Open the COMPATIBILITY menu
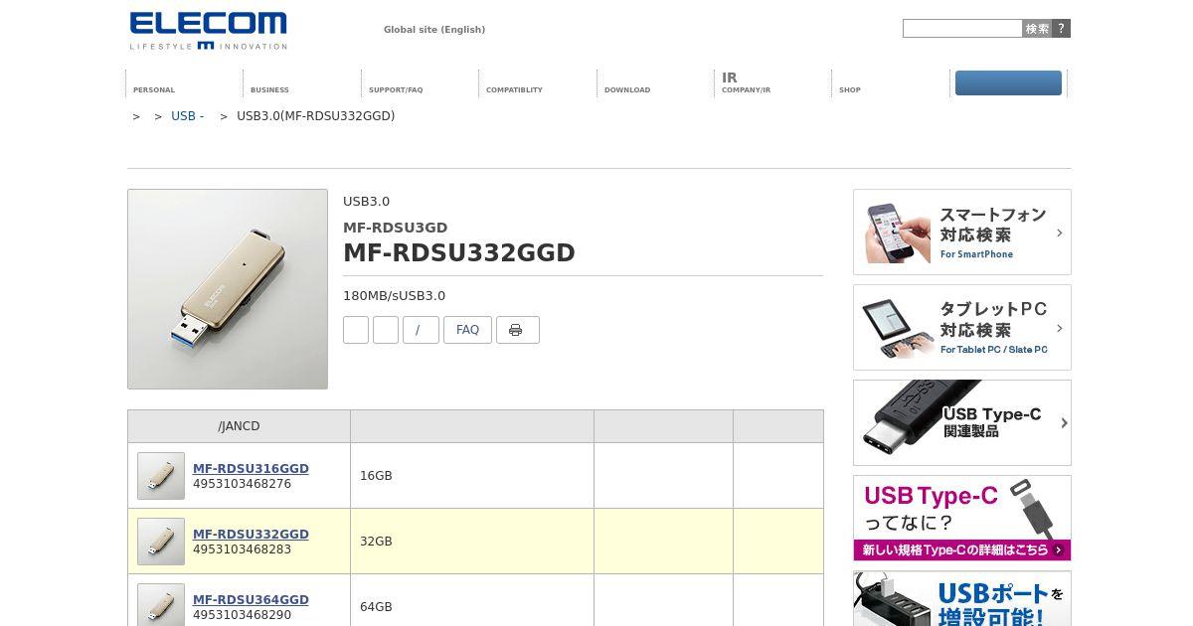Viewport: 1193px width, 626px height. (514, 89)
